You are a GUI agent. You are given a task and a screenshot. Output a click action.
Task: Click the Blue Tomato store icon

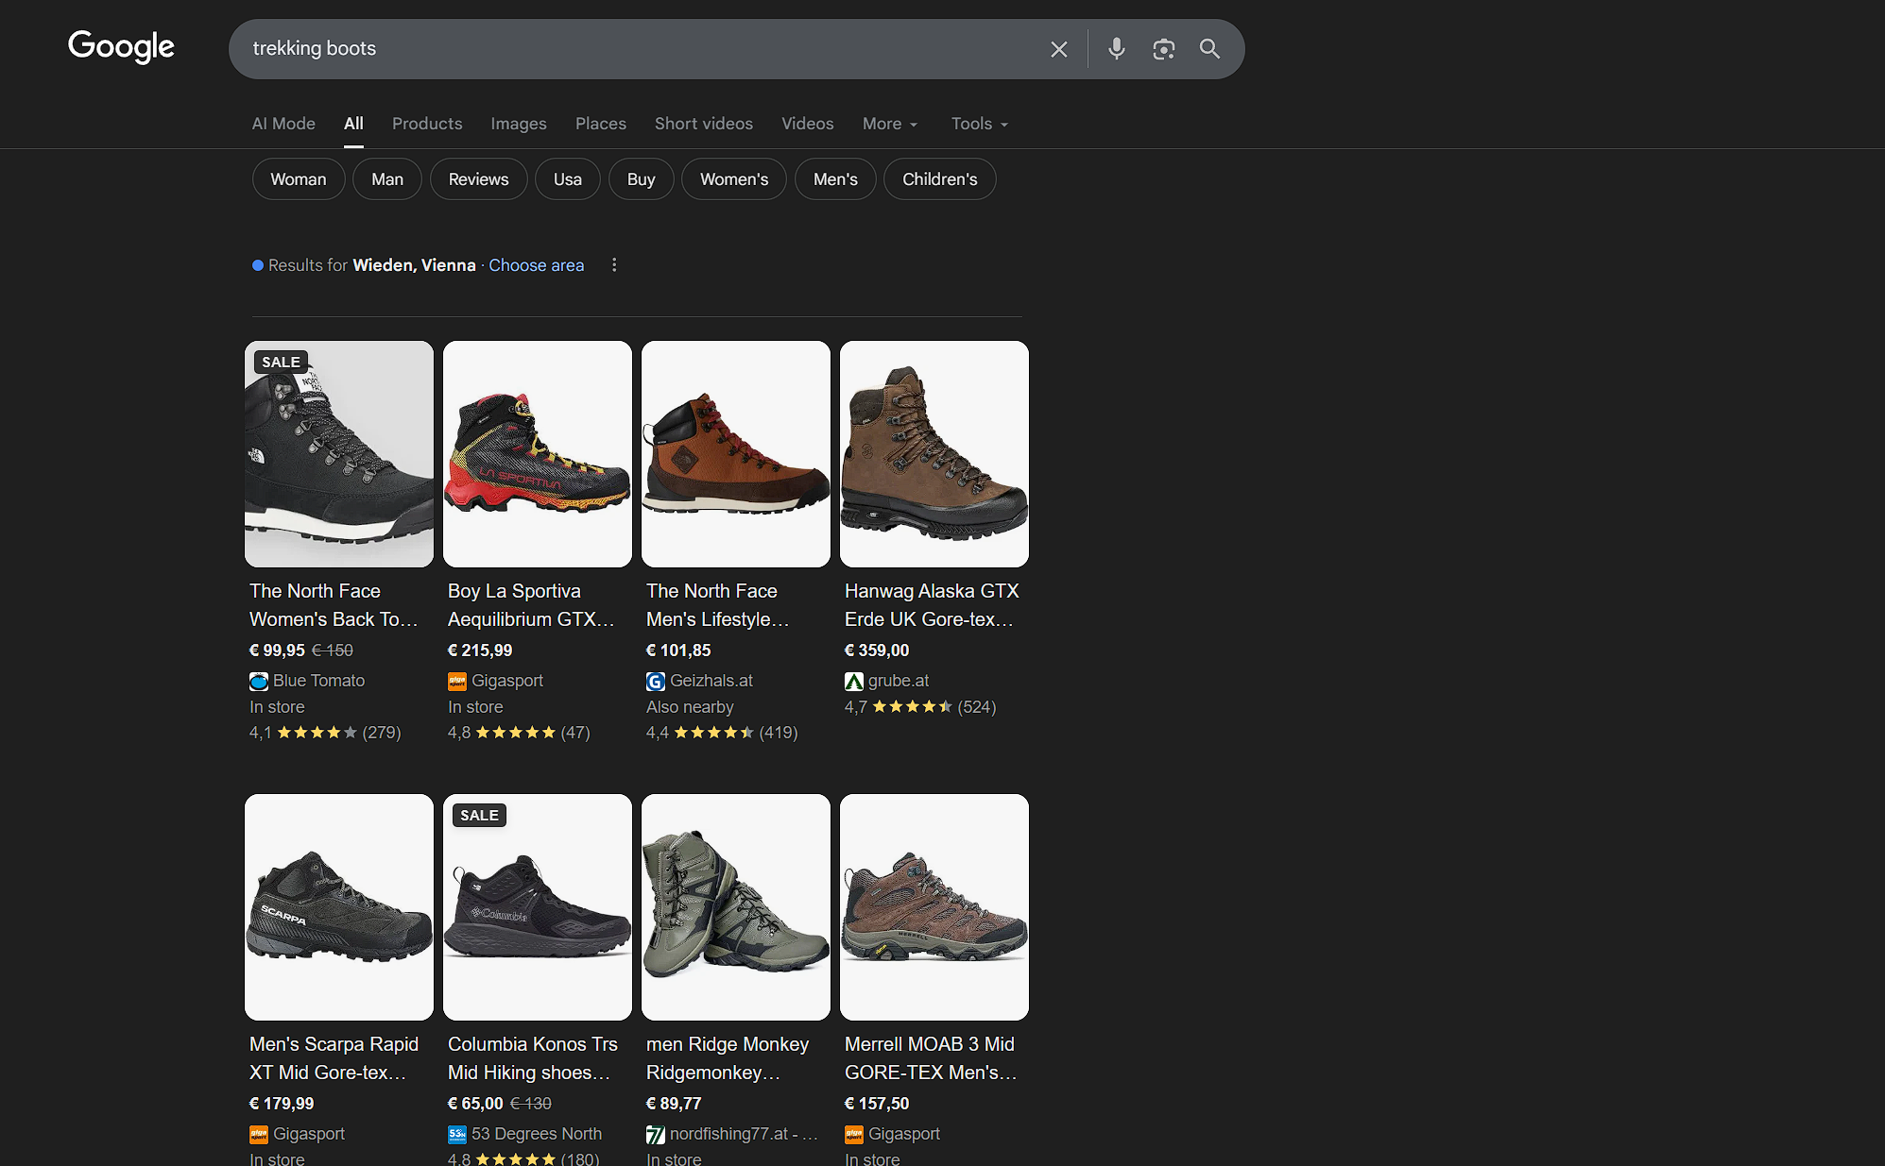(259, 681)
